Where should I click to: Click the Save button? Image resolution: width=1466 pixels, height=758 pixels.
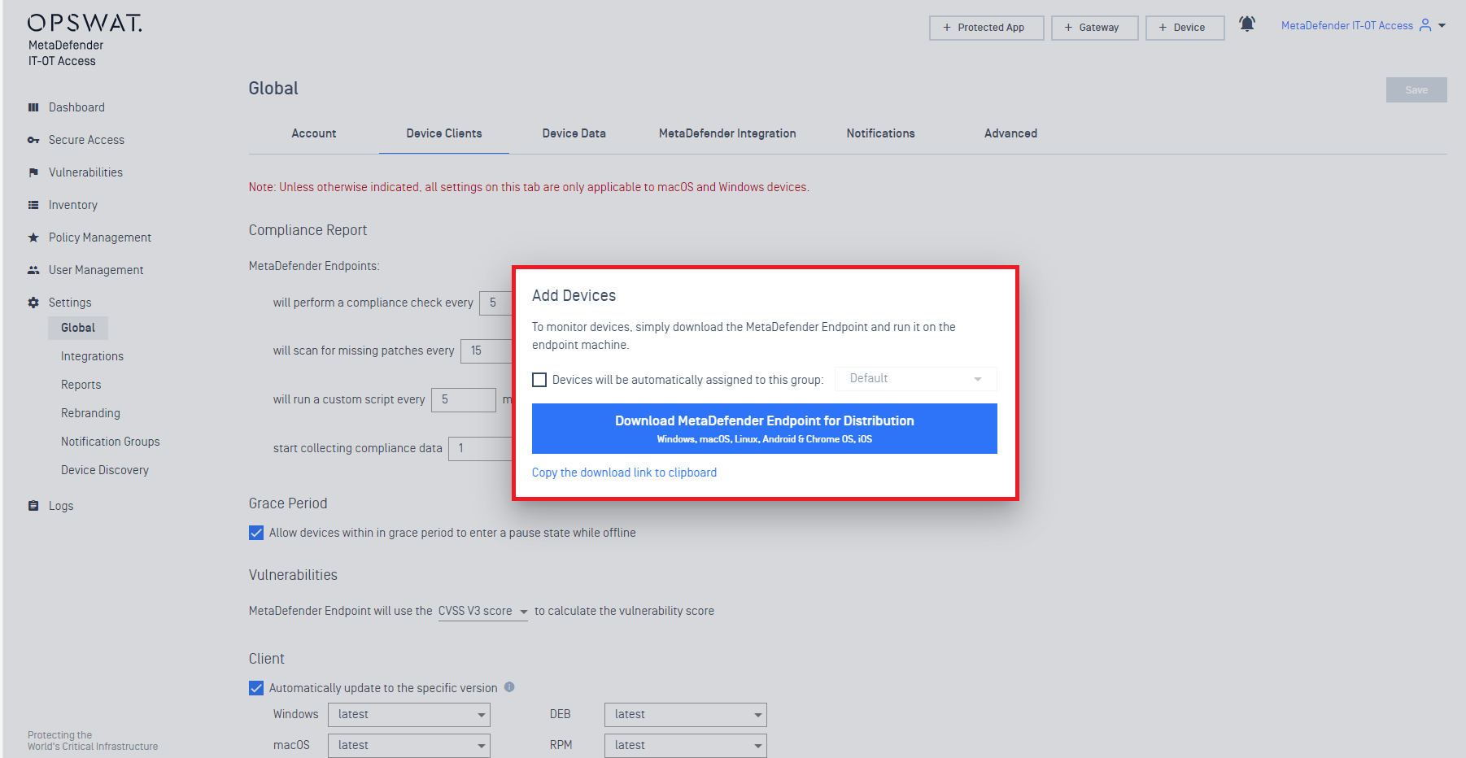click(1416, 90)
